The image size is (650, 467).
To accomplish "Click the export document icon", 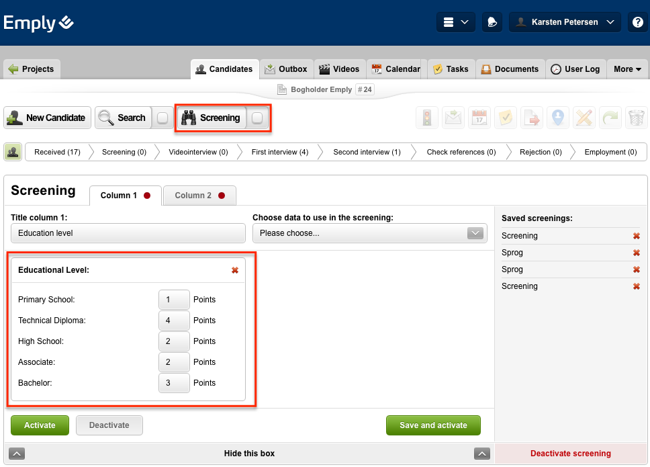I will pyautogui.click(x=531, y=118).
